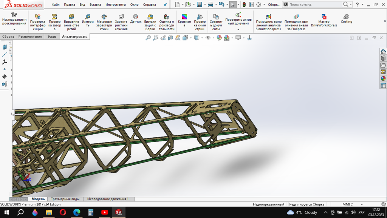
Task: Open the Costing tool
Action: [346, 19]
